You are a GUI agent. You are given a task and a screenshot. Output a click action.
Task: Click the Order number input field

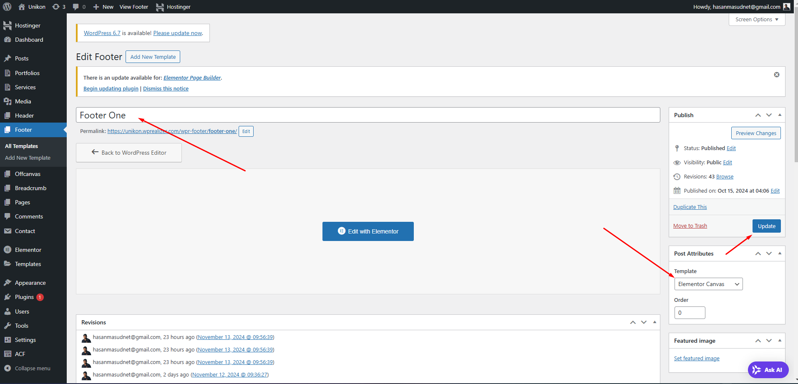tap(690, 313)
